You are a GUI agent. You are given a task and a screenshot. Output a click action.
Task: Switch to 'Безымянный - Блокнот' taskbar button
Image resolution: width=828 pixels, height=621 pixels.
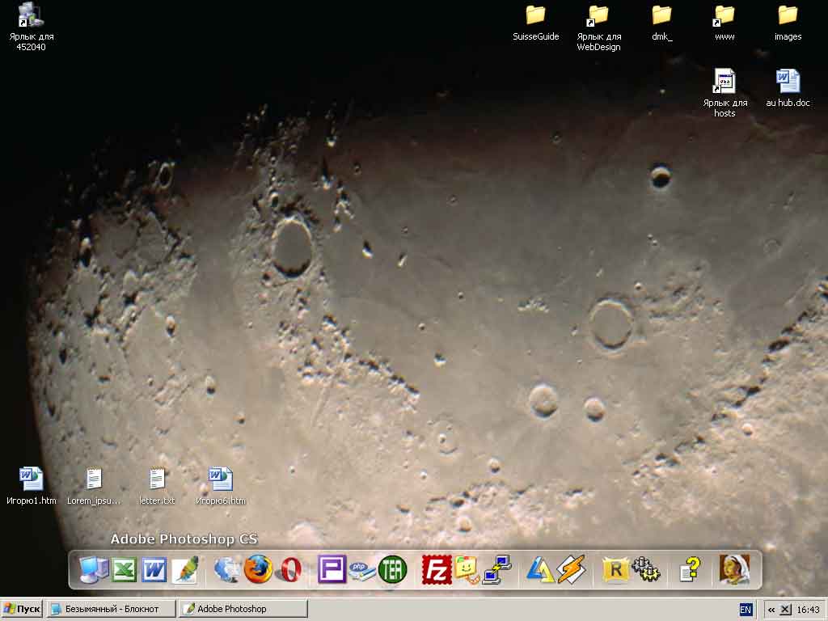110,609
